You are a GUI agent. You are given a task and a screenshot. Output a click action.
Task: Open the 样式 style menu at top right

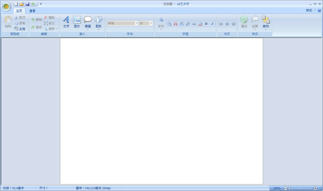pyautogui.click(x=310, y=10)
